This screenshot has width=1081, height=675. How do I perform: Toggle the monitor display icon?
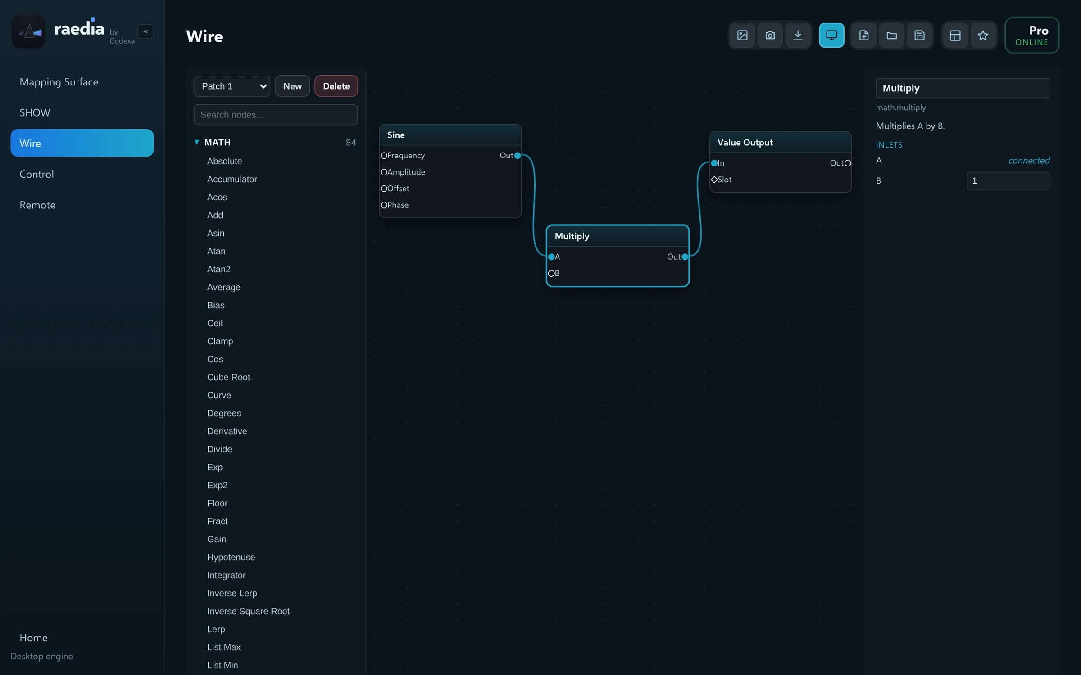[x=831, y=35]
